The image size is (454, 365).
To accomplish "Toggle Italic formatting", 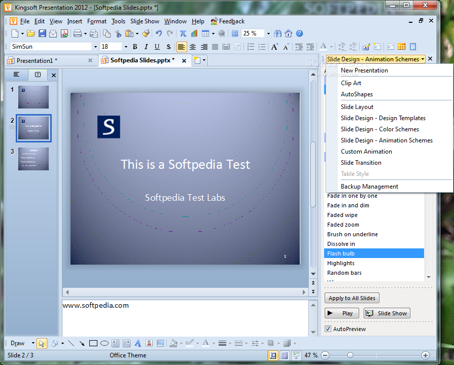I will click(x=146, y=47).
